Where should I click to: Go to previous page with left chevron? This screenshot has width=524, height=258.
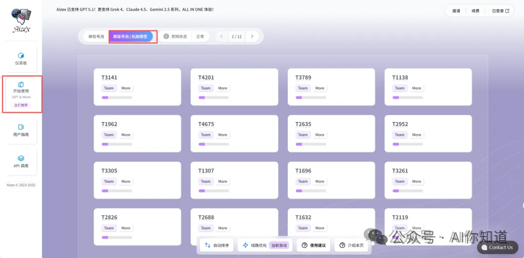tap(221, 36)
